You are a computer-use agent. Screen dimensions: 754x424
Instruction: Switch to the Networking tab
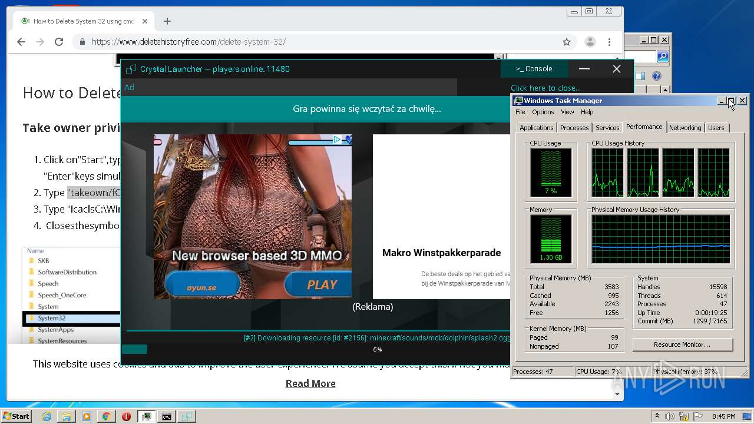coord(685,128)
